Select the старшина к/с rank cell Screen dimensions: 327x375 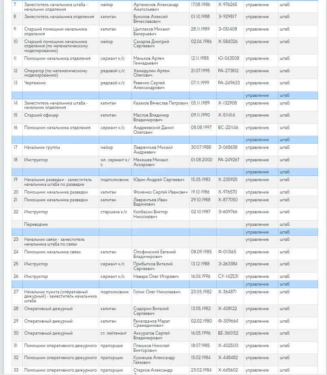113,212
